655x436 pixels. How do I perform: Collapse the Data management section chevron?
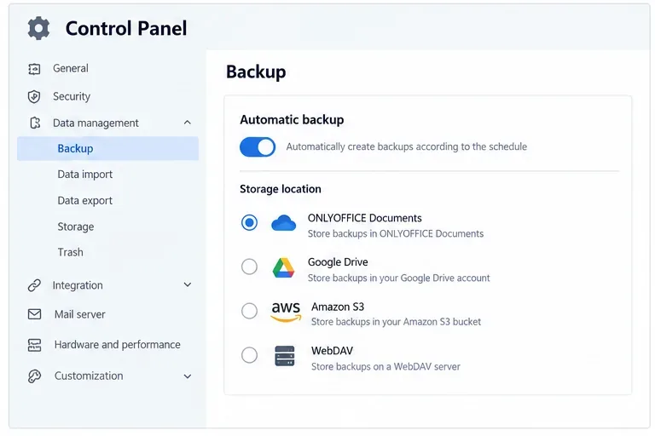[x=187, y=123]
